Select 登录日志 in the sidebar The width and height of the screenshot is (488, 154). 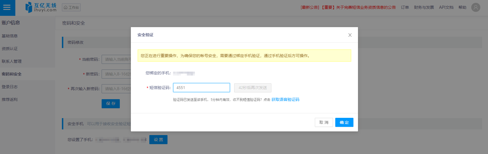tap(10, 87)
